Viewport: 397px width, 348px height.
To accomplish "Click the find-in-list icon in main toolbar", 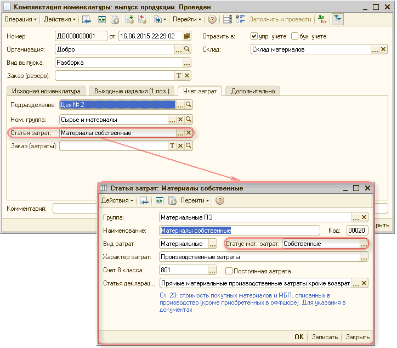I will pos(86,19).
